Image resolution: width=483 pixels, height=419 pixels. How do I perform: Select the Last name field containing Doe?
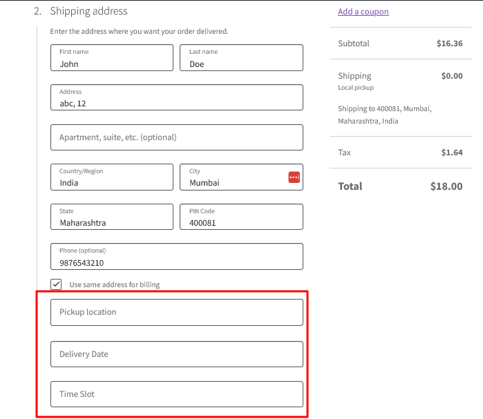tap(242, 58)
